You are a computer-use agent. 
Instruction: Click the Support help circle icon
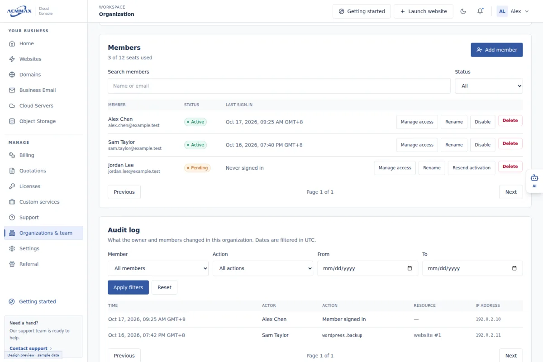click(x=12, y=217)
